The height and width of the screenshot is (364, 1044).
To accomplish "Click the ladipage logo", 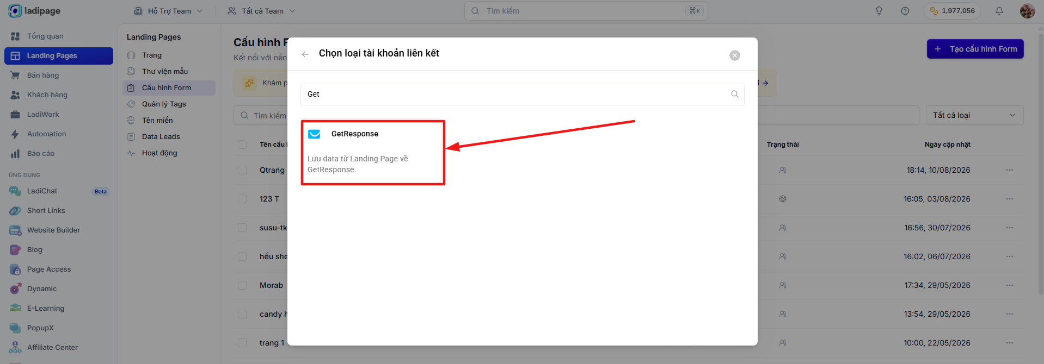I will coord(34,11).
